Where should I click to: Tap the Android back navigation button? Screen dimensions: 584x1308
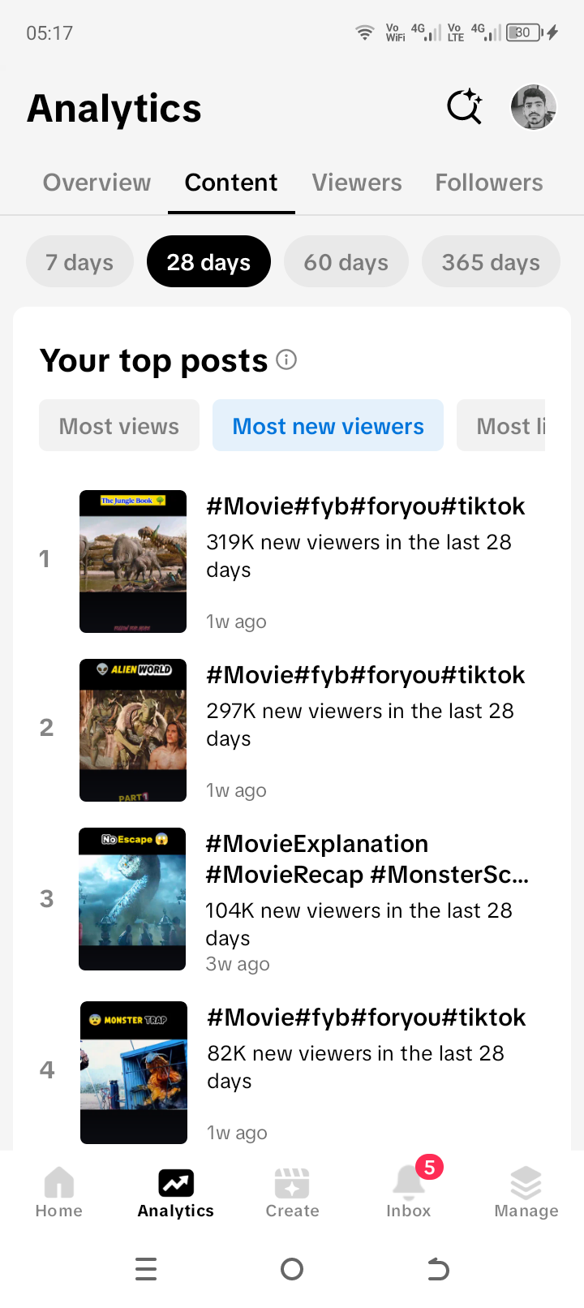click(x=438, y=1268)
